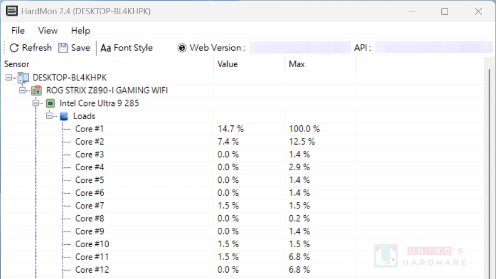Image resolution: width=496 pixels, height=279 pixels.
Task: Open the Font Style option
Action: point(133,48)
